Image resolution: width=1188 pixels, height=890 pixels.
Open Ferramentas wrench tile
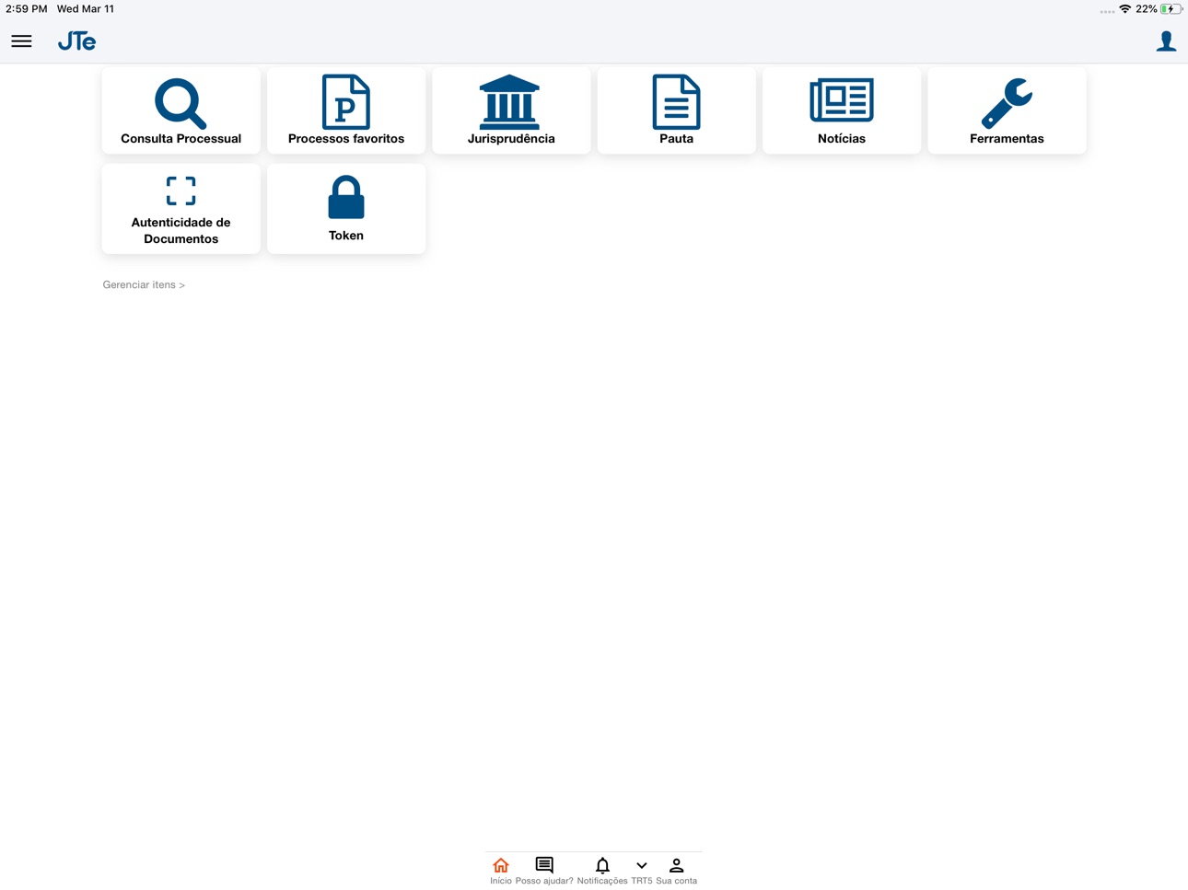(1007, 110)
